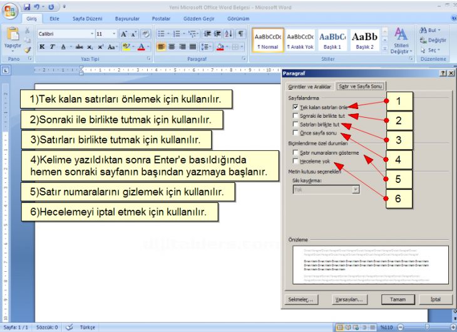
Task: Click the yellow text highlight button
Action: click(x=126, y=47)
